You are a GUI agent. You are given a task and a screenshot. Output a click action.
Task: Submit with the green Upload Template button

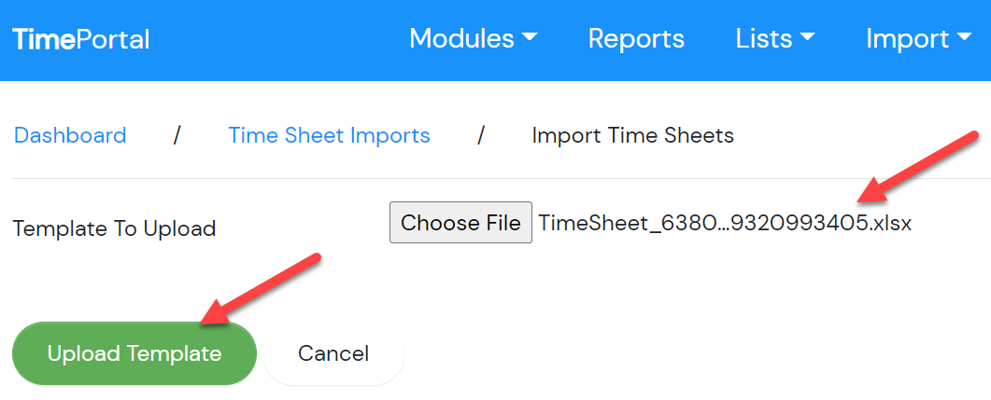134,353
